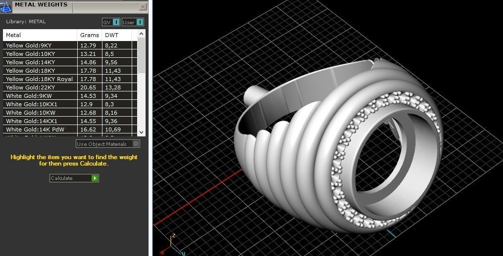Click the 14.86 grams value
The width and height of the screenshot is (503, 256).
pyautogui.click(x=87, y=62)
